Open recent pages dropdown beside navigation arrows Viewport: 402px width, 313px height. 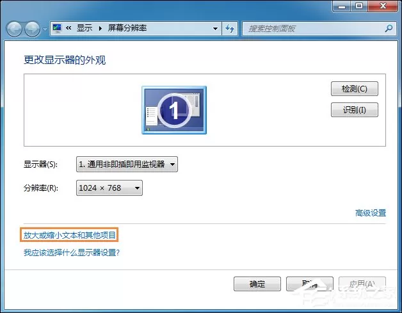pos(45,29)
